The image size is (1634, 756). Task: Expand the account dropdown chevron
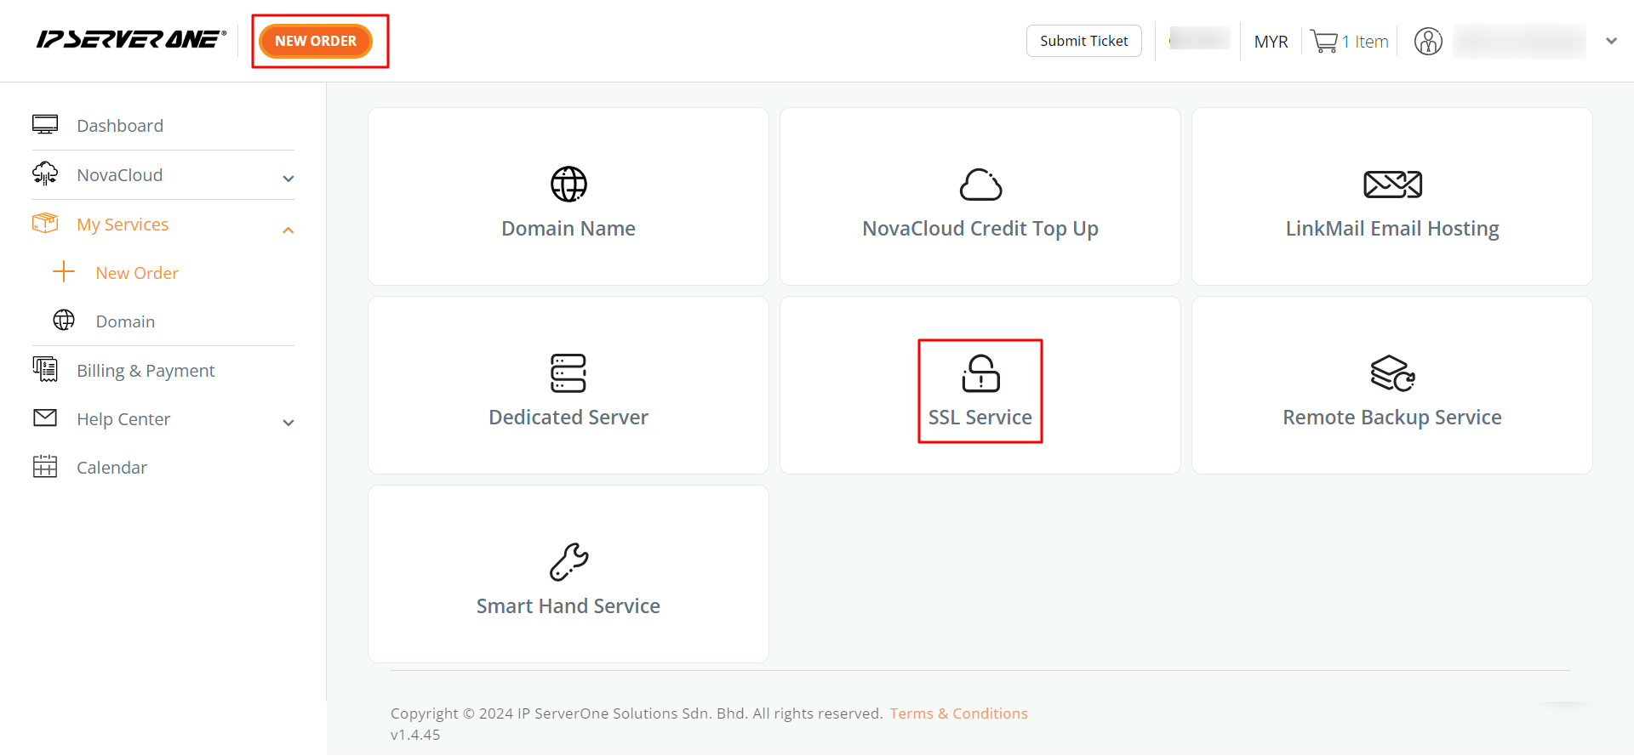pyautogui.click(x=1611, y=41)
